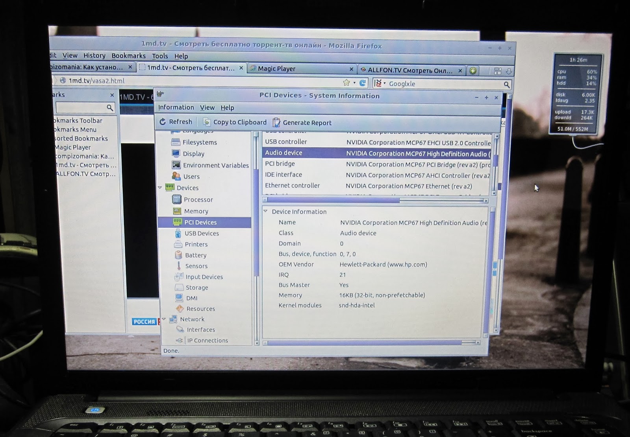The image size is (630, 437).
Task: Click the device list's horizontal scrollbar
Action: [376, 201]
